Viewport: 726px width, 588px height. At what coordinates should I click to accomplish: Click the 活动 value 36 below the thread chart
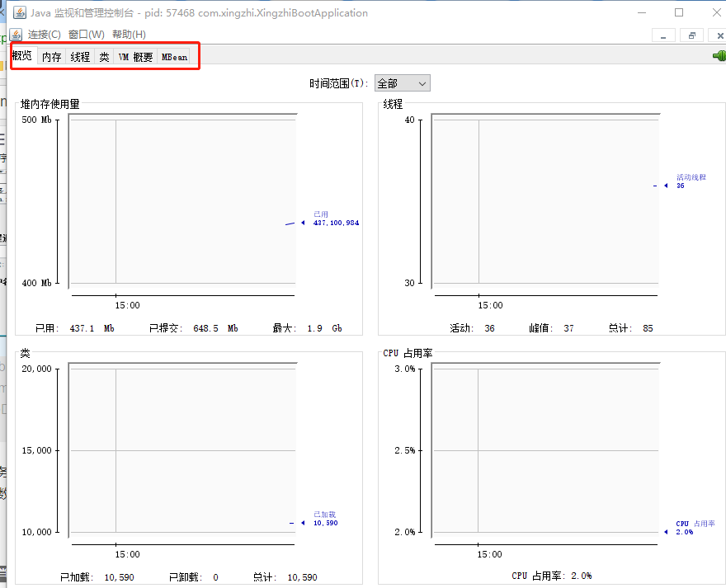tap(489, 328)
